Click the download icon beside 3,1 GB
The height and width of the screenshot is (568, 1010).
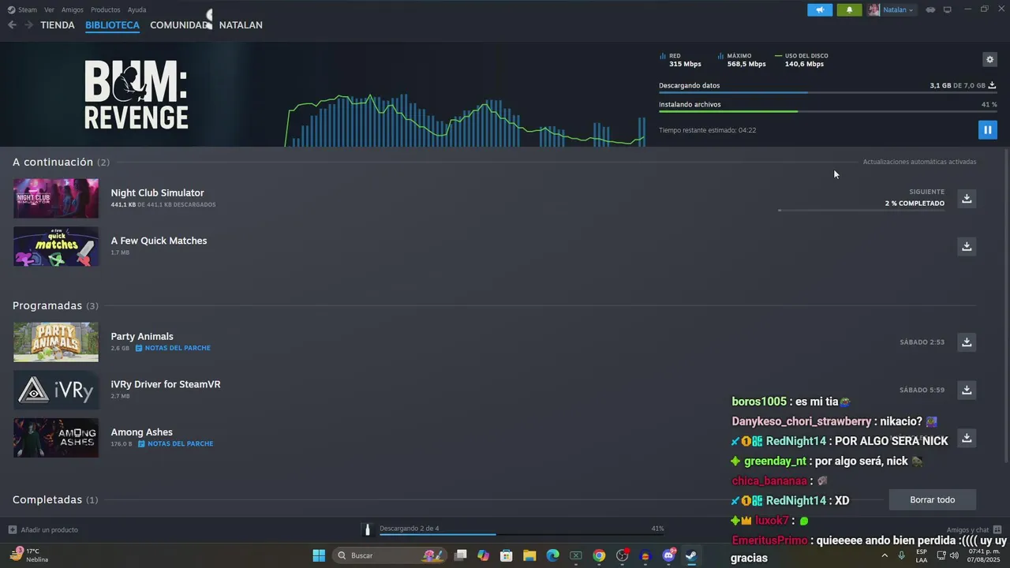click(992, 85)
